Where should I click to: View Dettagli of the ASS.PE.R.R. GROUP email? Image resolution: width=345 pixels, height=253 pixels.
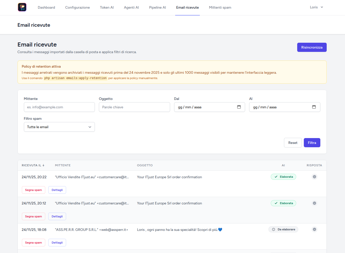57,243
